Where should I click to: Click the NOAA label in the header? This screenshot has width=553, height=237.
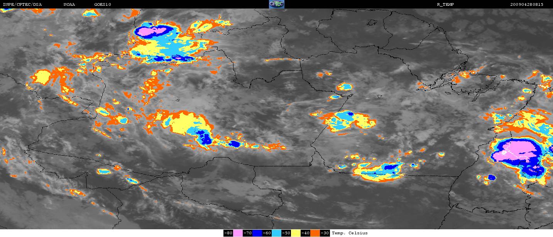[x=69, y=5]
